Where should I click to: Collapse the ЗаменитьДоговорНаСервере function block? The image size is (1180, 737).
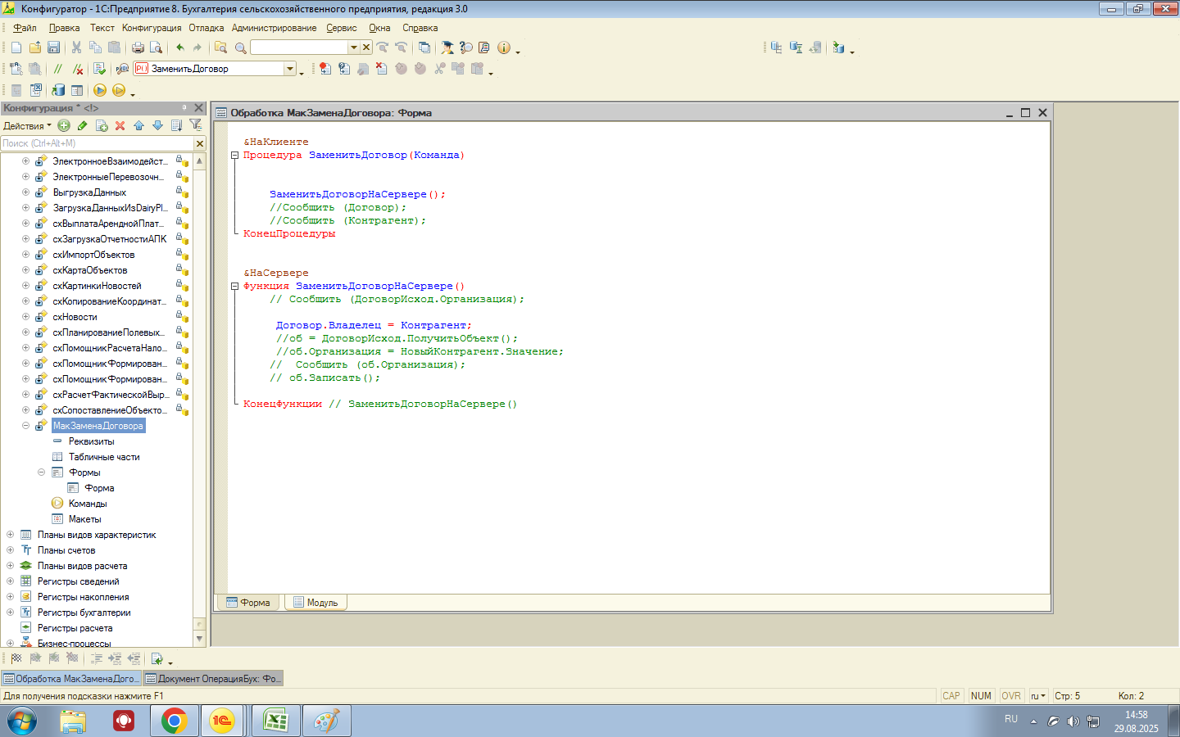[x=234, y=286]
